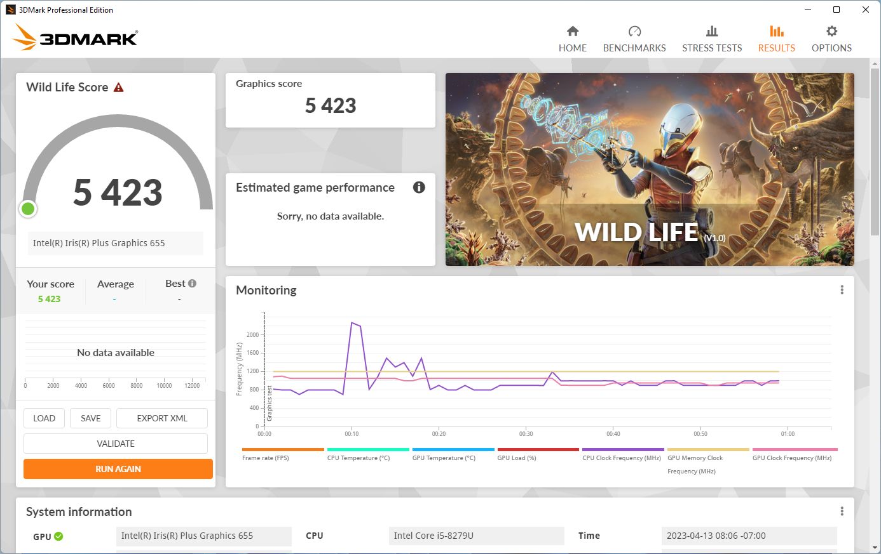Switch to STRESS TESTS tab
Screen dimensions: 881x554
click(x=712, y=39)
